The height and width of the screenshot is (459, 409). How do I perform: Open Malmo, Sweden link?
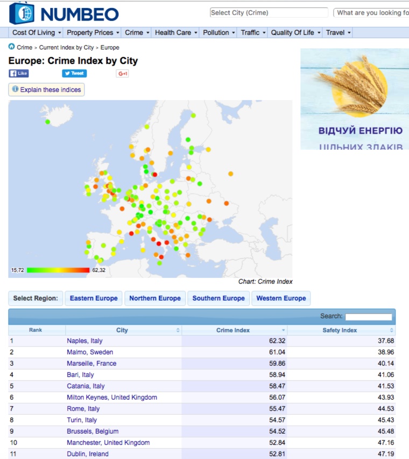pos(90,352)
